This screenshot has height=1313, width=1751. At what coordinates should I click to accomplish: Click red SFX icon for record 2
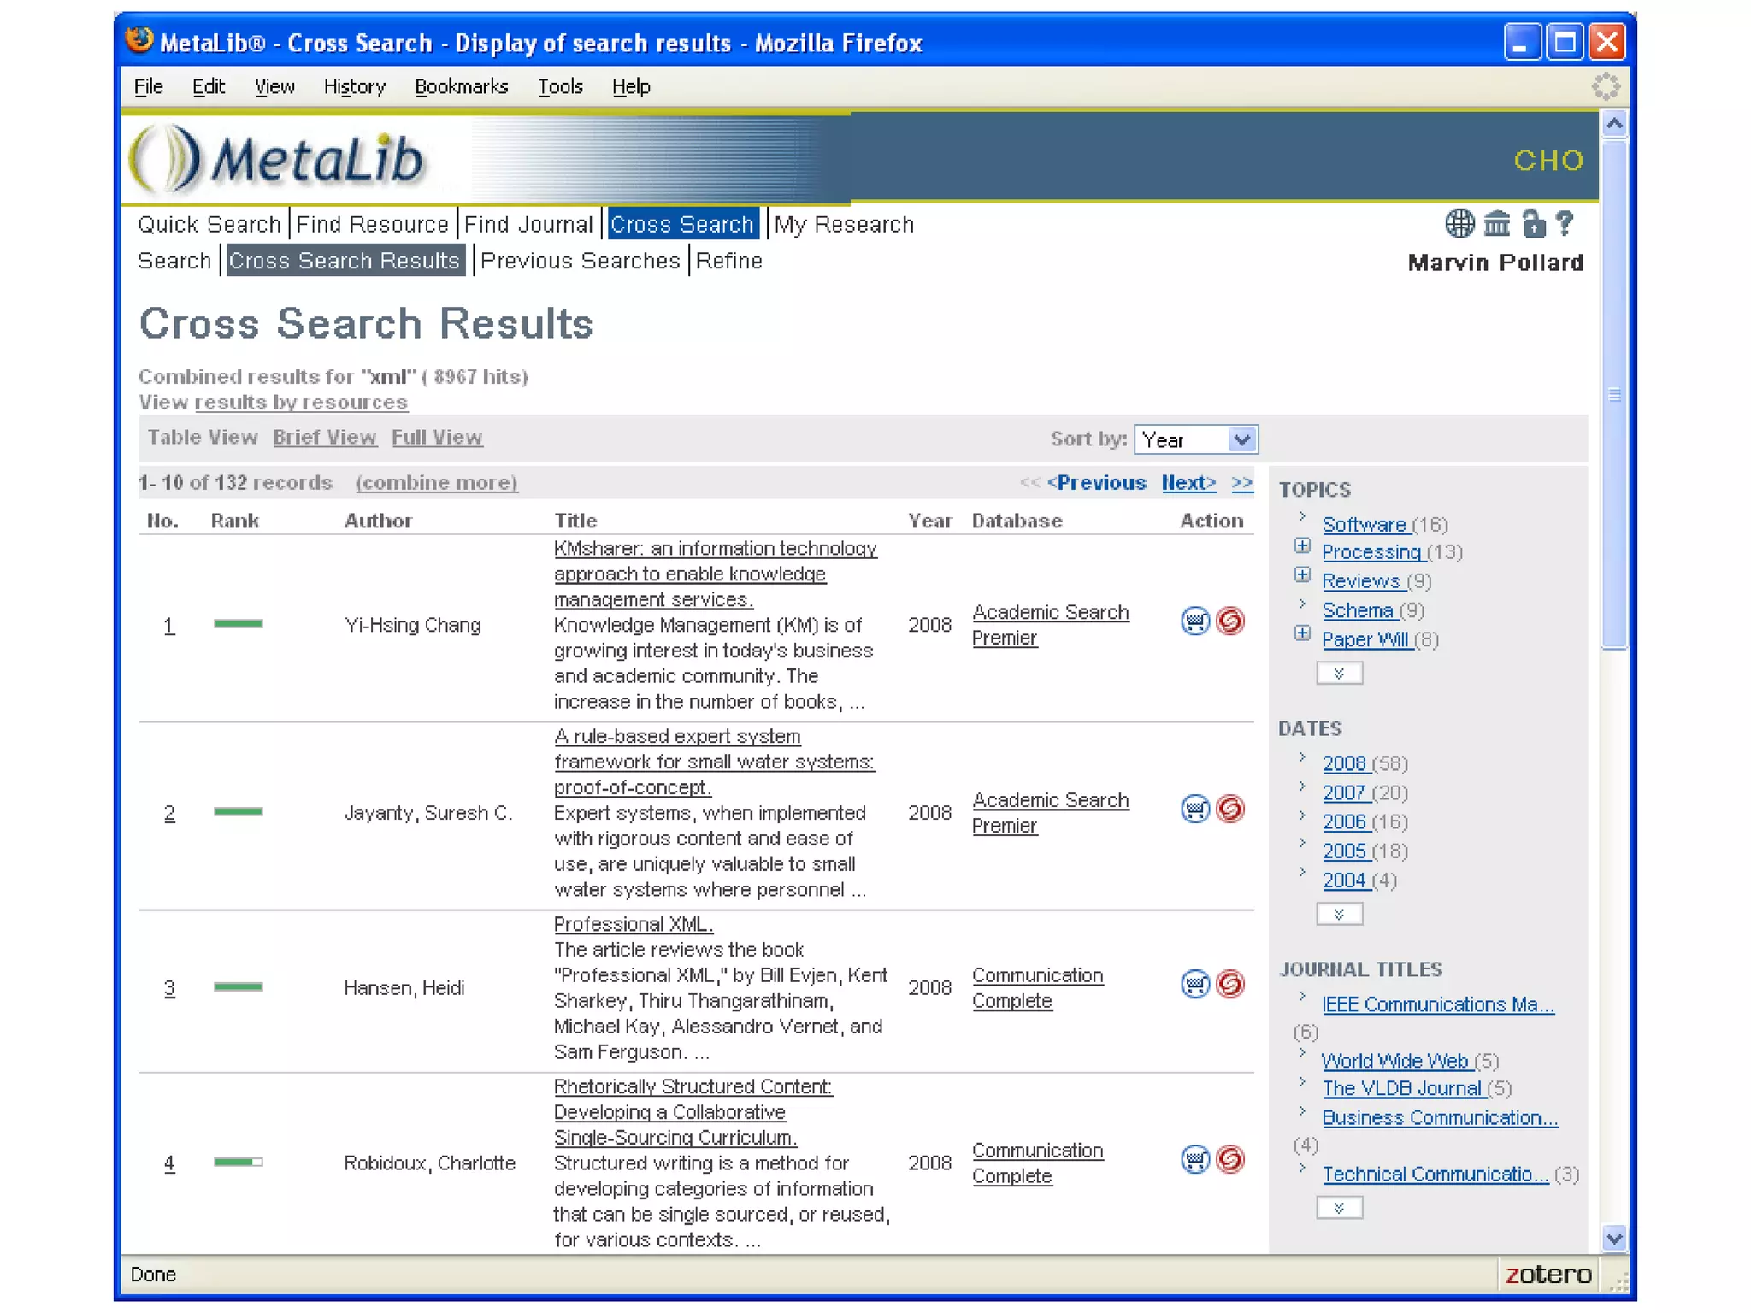(1230, 809)
